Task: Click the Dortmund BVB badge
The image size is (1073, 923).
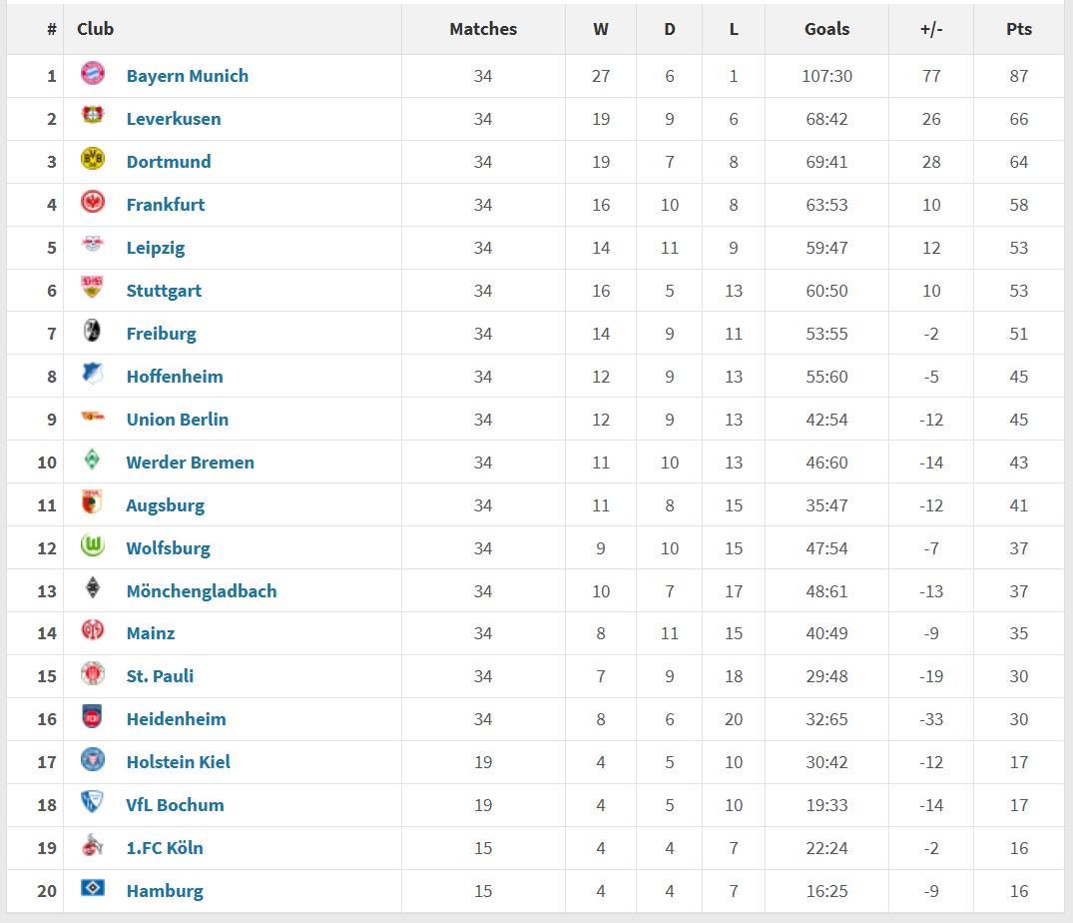Action: point(92,159)
